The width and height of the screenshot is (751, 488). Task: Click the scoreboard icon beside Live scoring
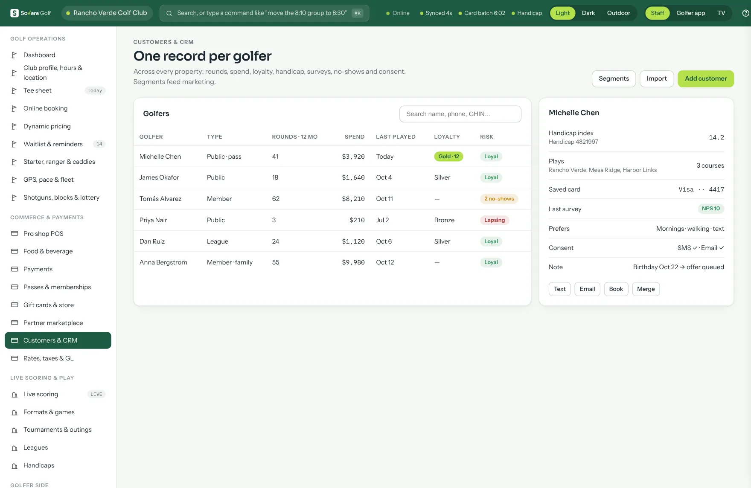point(15,395)
